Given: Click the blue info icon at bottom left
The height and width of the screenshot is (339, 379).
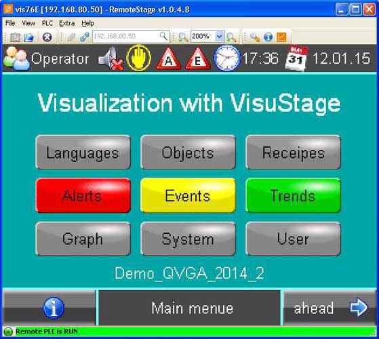Looking at the screenshot, I should [54, 308].
